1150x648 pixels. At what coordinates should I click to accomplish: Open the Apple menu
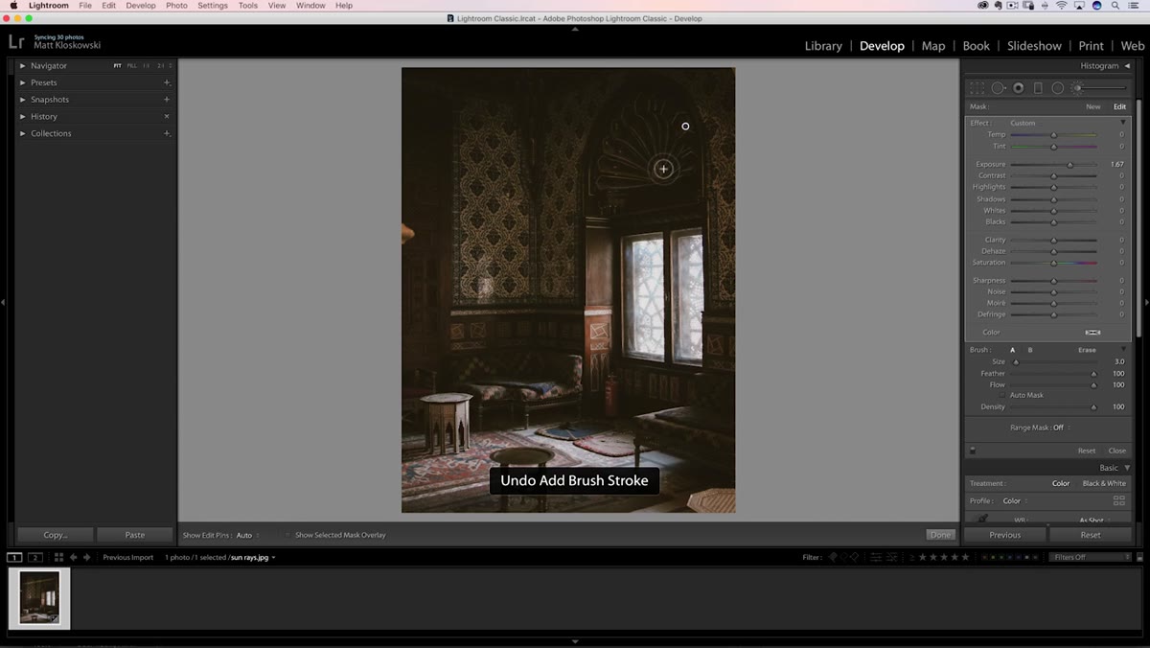pyautogui.click(x=13, y=6)
